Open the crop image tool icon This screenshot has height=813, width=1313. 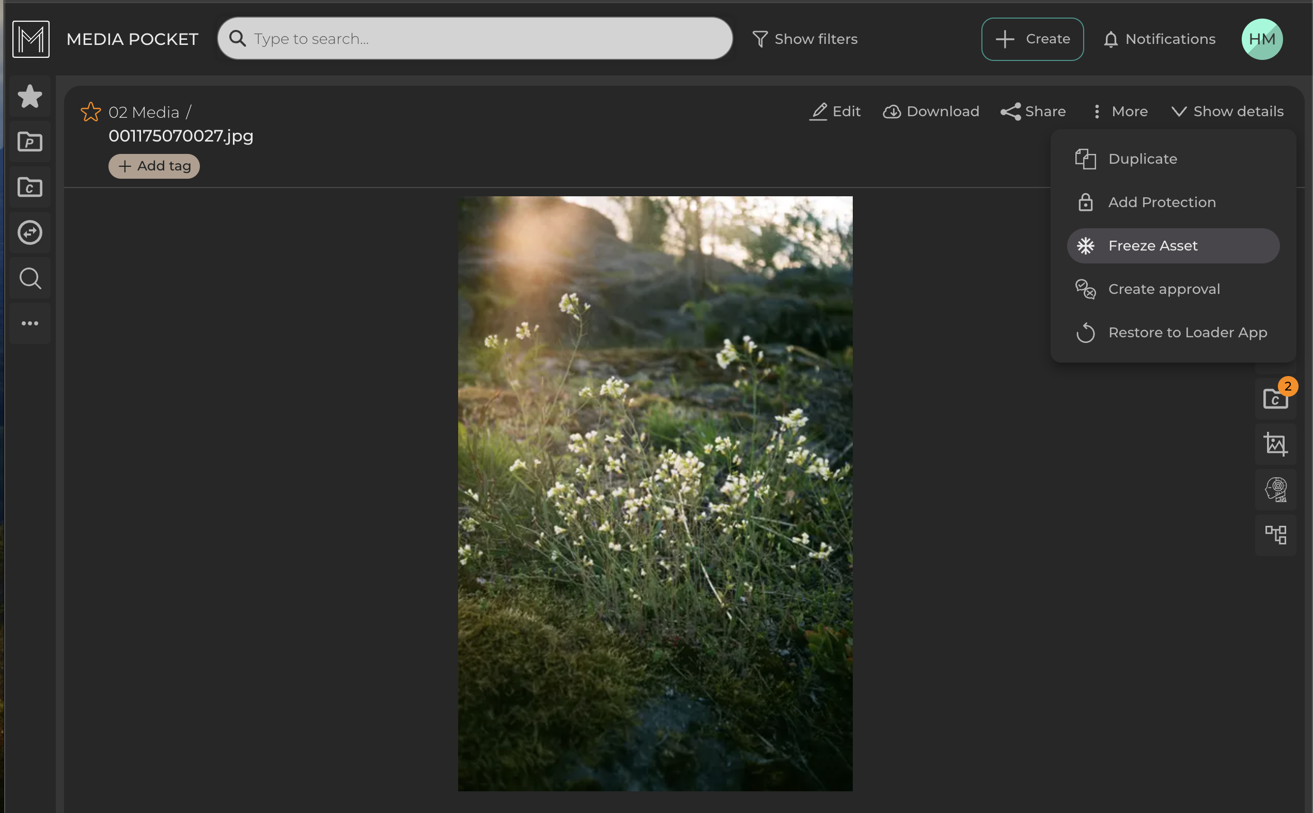1275,444
